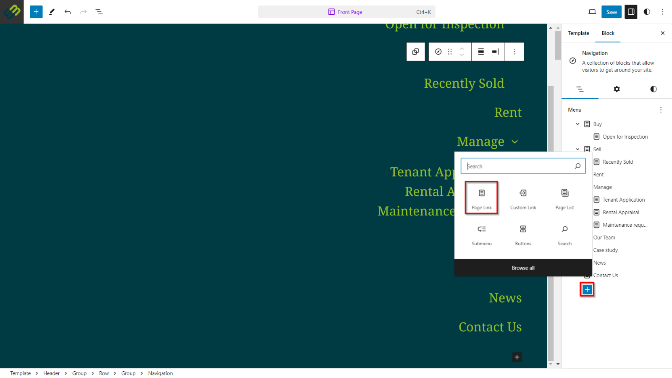
Task: Insert the Buttons block
Action: (x=523, y=235)
